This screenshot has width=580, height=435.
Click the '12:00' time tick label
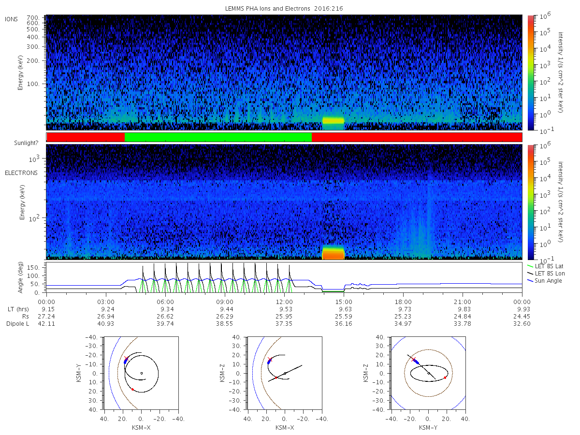click(284, 302)
